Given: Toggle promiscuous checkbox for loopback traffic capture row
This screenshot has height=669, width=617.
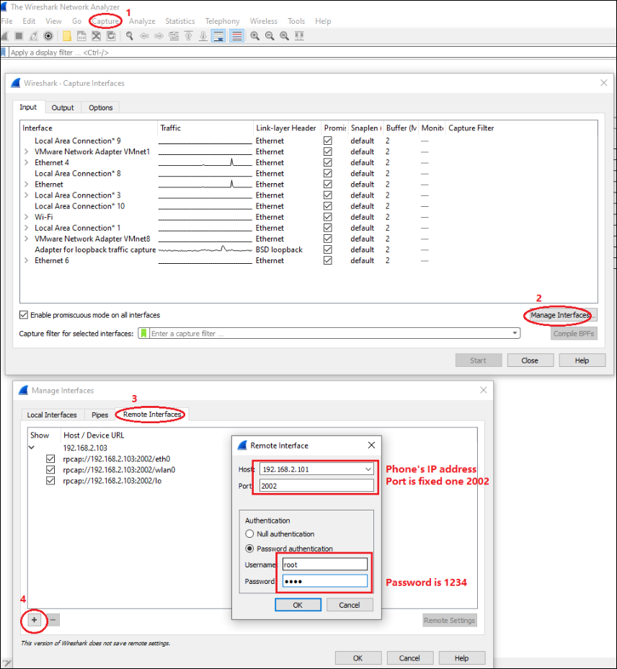Looking at the screenshot, I should pos(328,249).
